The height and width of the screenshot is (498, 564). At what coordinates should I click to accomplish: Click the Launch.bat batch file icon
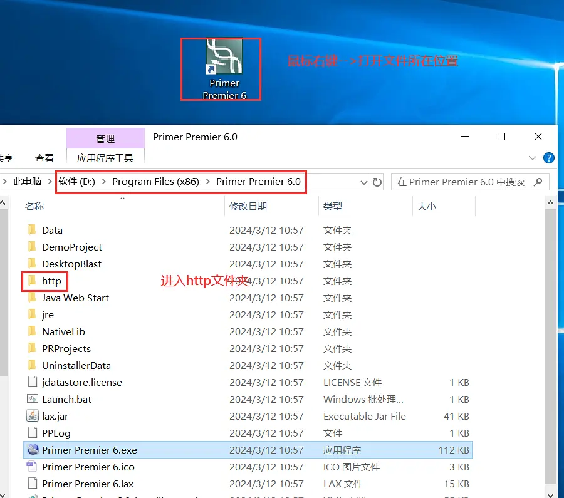click(x=33, y=399)
